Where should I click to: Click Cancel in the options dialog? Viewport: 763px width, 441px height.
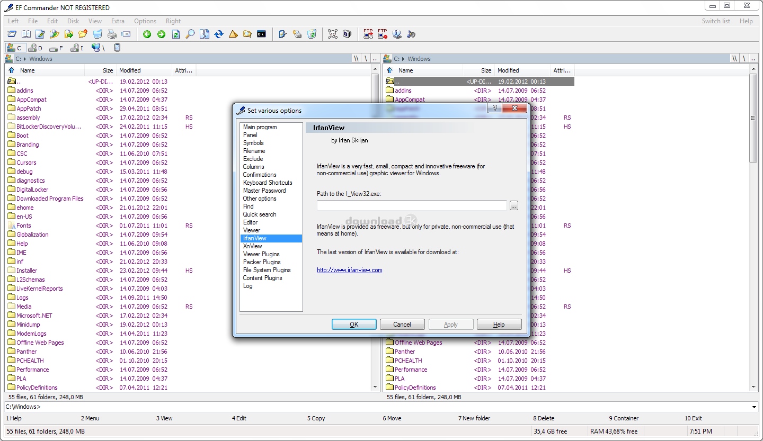[x=402, y=325]
